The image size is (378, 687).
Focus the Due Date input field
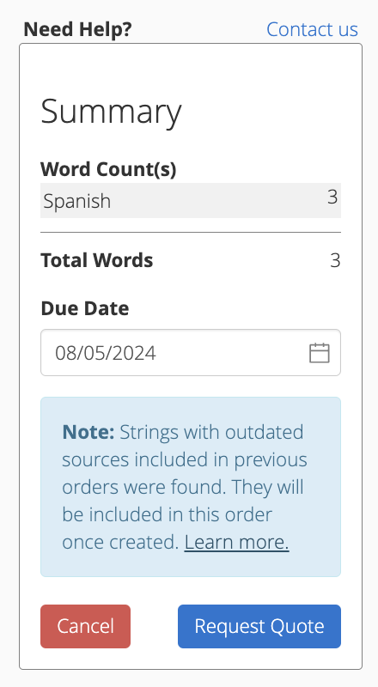tap(191, 353)
